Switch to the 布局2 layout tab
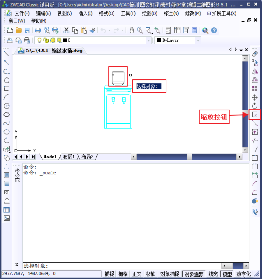Screen dimensions: 262x279 point(87,157)
